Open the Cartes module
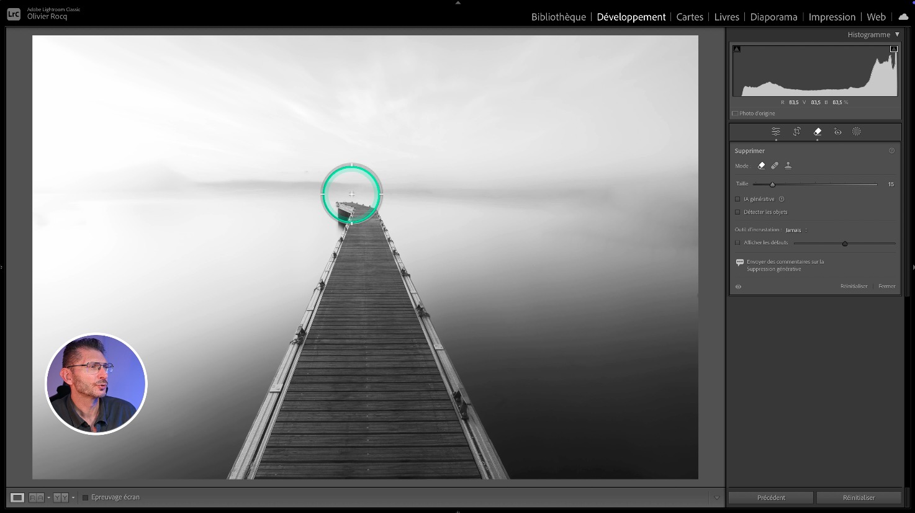915x513 pixels. 689,17
